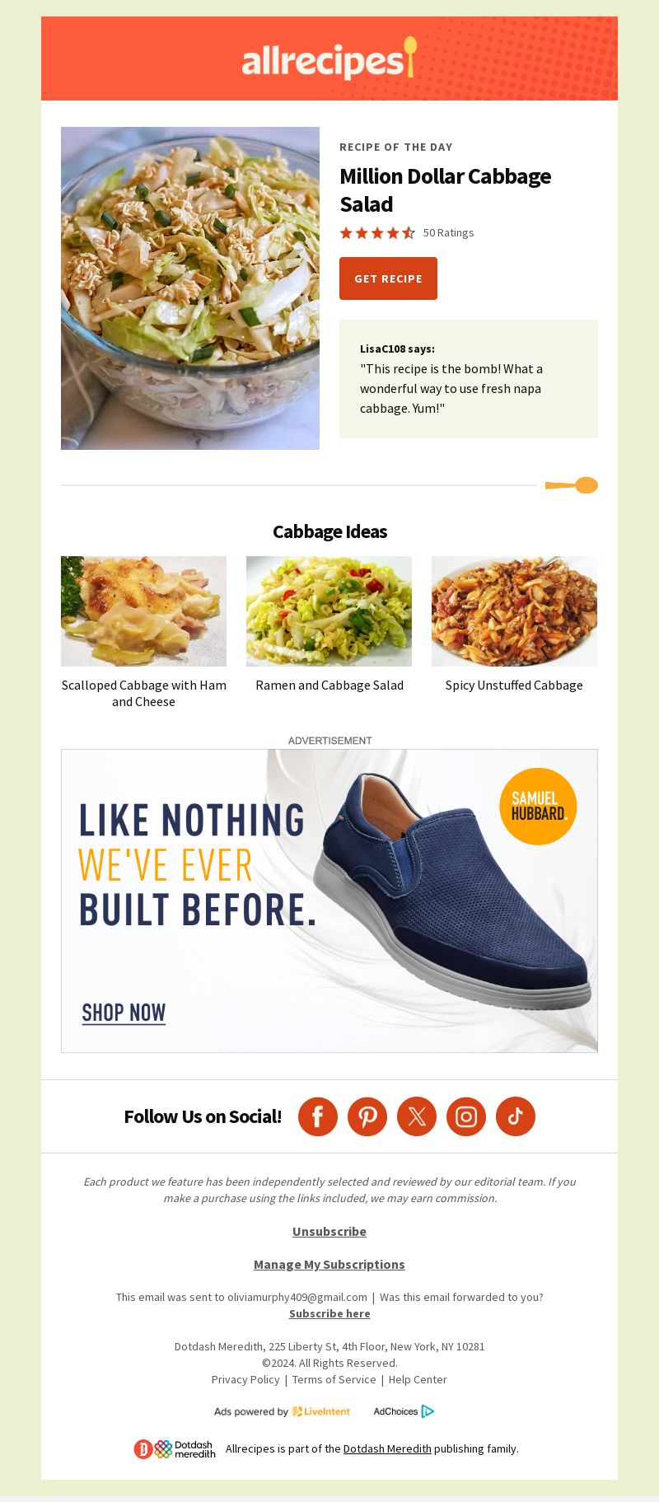Open the Facebook social icon
This screenshot has height=1502, width=659.
[x=318, y=1116]
